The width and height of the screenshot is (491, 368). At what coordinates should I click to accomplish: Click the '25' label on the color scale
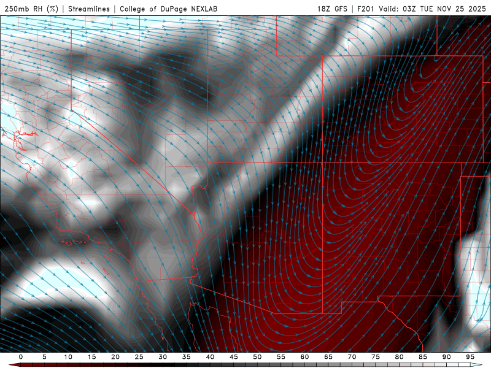[x=139, y=357]
